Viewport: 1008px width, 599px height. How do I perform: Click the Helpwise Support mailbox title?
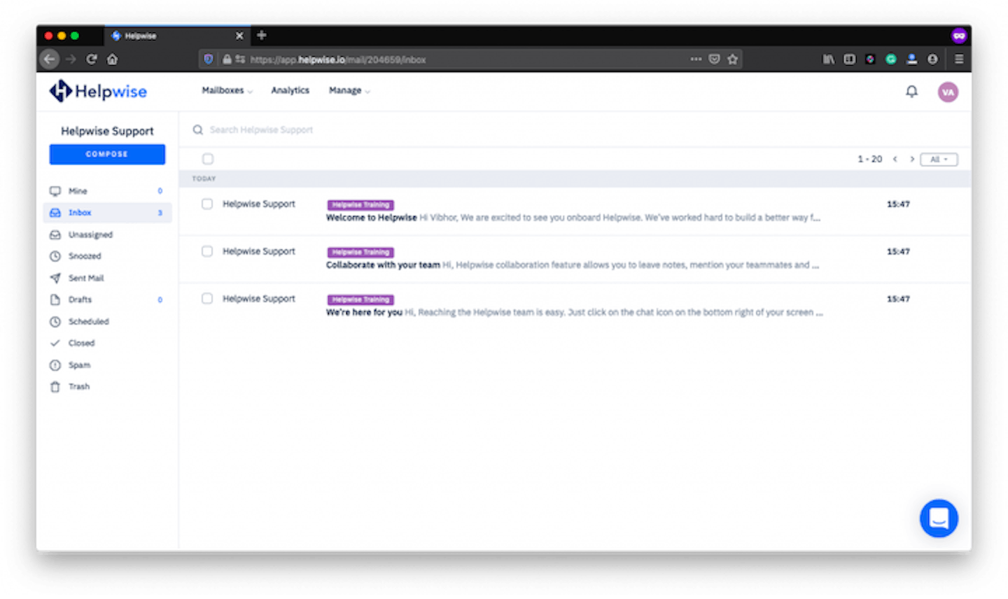(x=107, y=131)
